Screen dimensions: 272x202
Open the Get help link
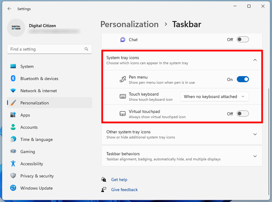click(x=119, y=180)
